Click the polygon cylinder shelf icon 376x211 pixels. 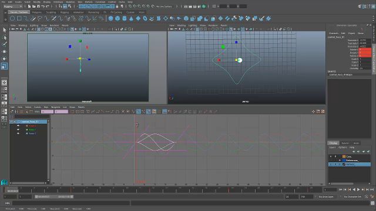point(125,18)
